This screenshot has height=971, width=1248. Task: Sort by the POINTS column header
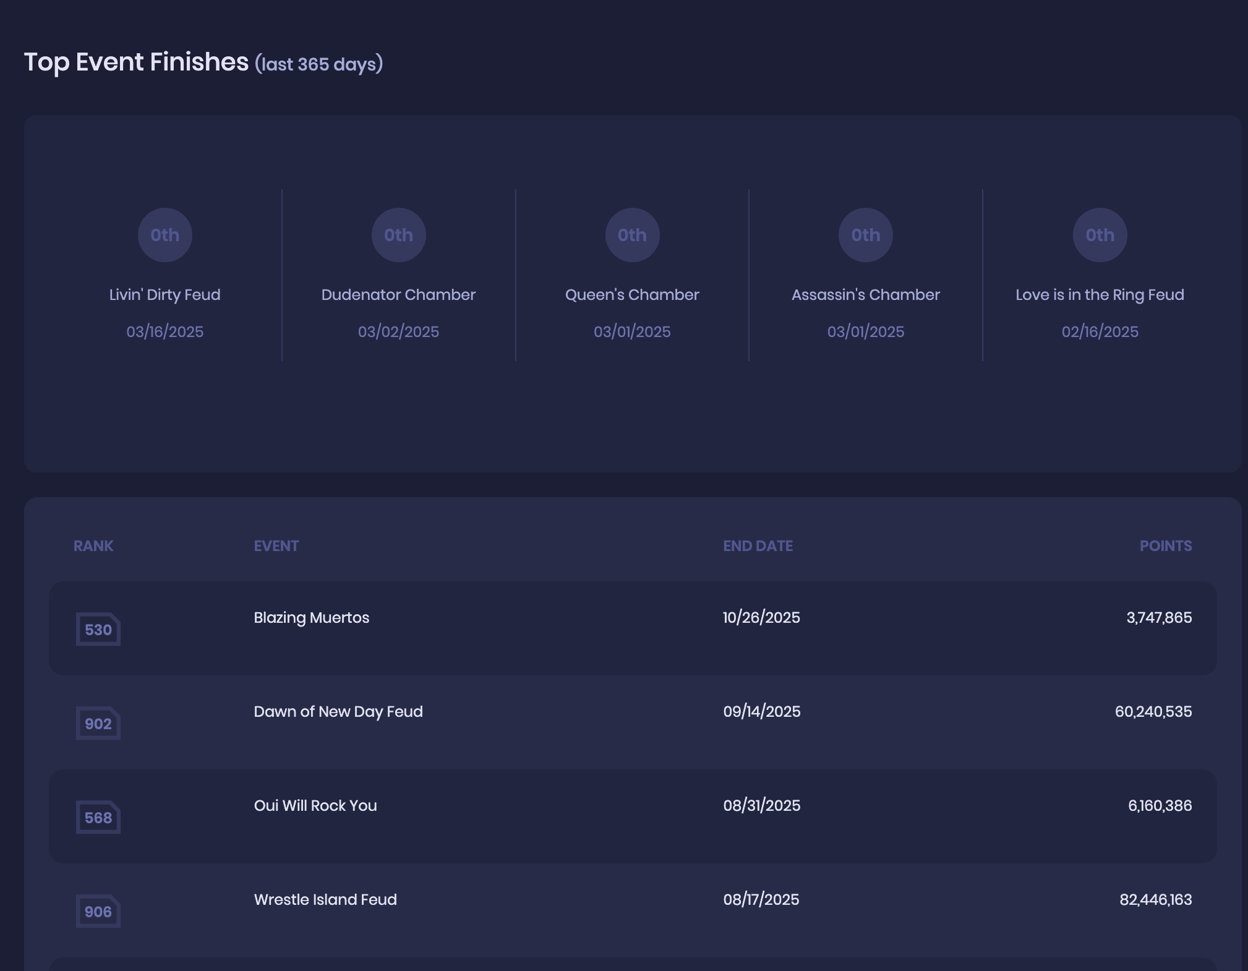(x=1166, y=546)
